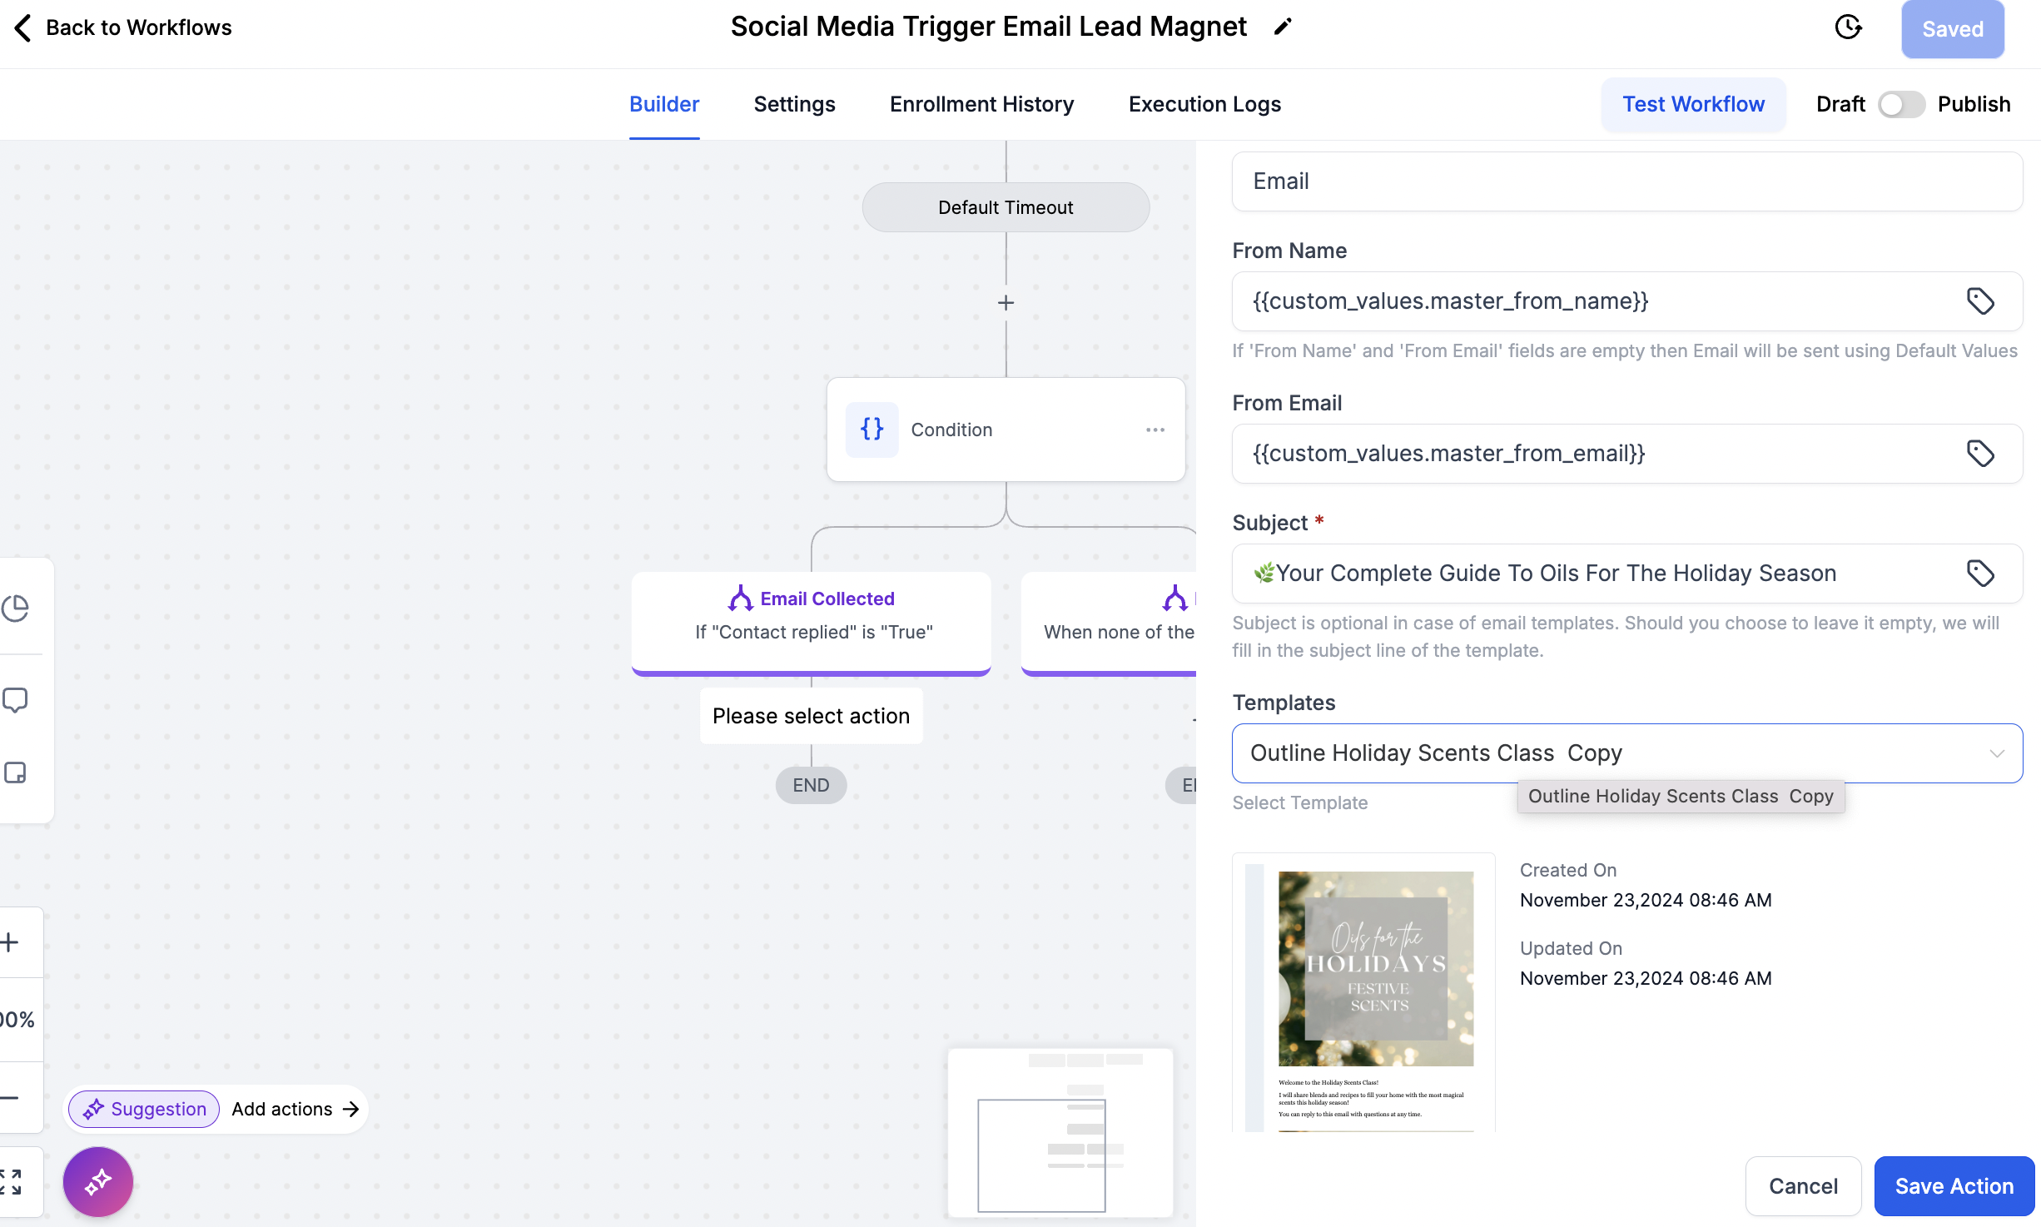Click the Test Workflow button
This screenshot has height=1227, width=2041.
[x=1692, y=104]
